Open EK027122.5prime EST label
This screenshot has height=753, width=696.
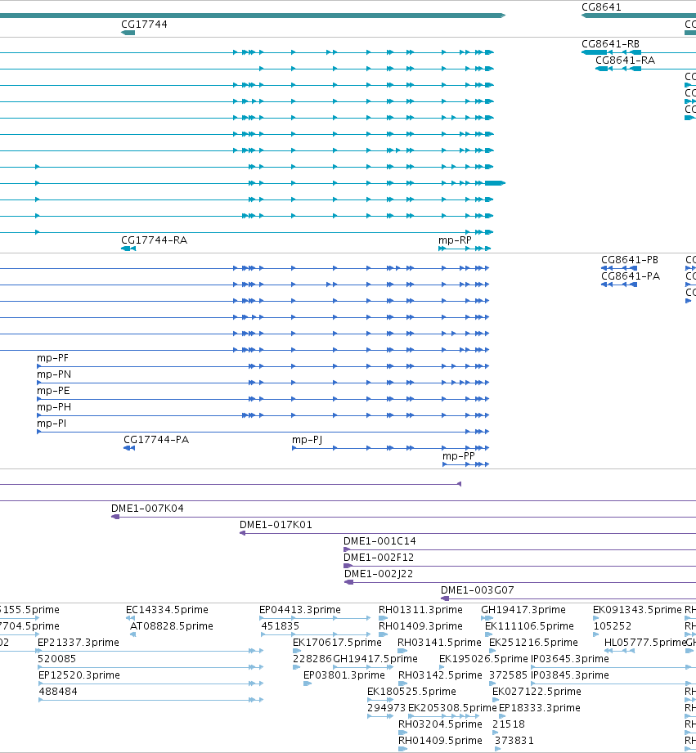537,691
